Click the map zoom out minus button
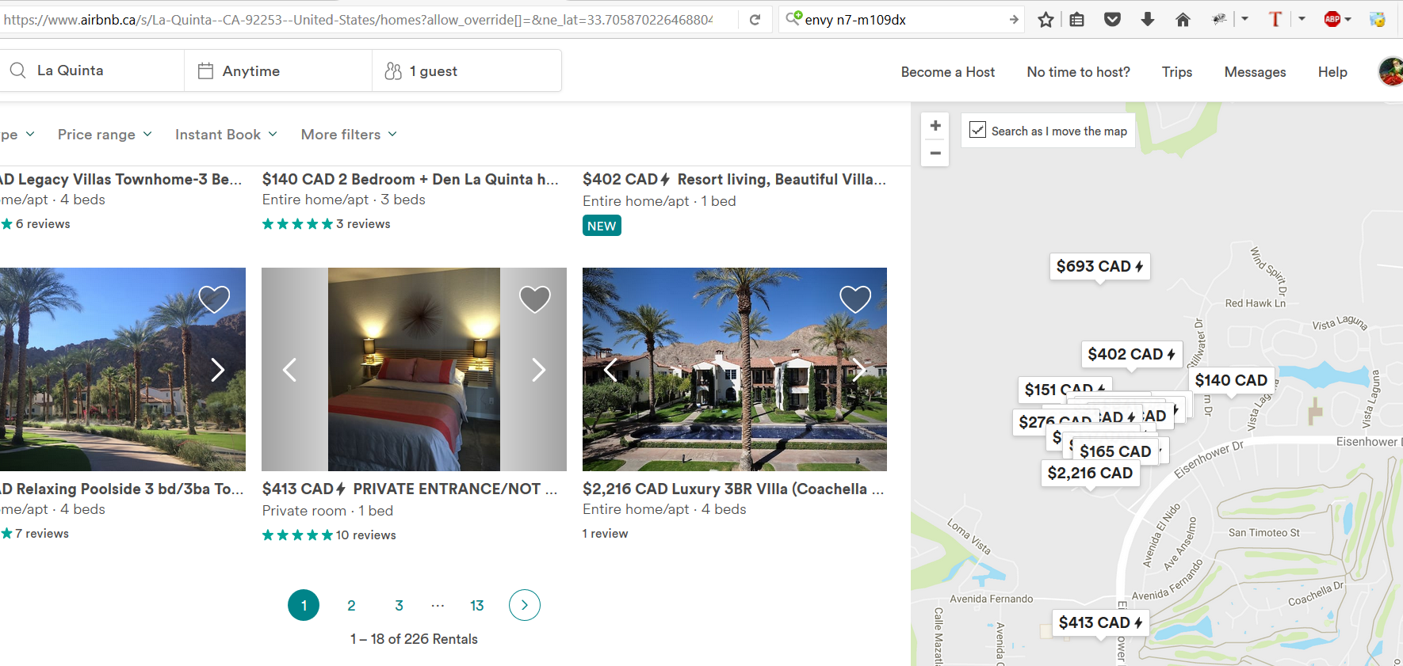 (x=935, y=153)
